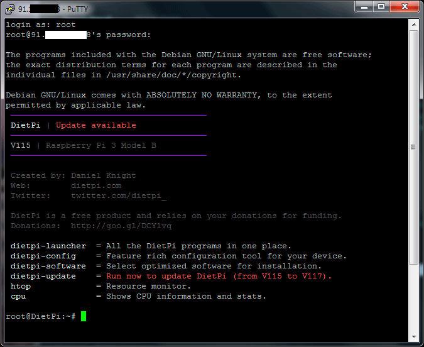Click the 'DietPi' banner heading
This screenshot has height=347, width=424.
[26, 125]
